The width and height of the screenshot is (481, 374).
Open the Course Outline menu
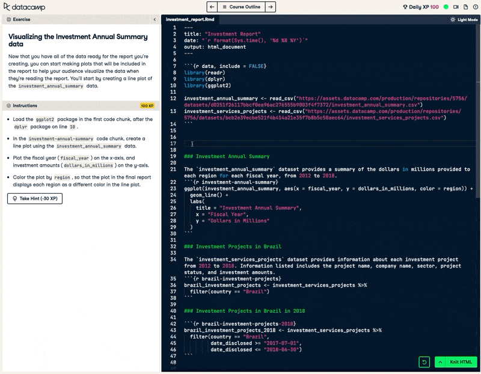(242, 7)
